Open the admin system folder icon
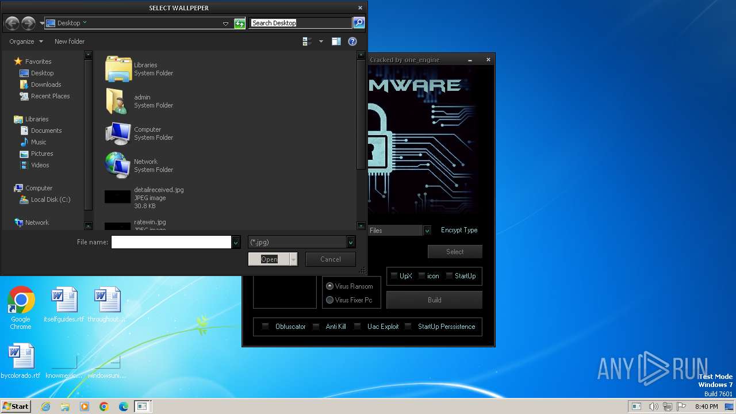 (x=118, y=101)
